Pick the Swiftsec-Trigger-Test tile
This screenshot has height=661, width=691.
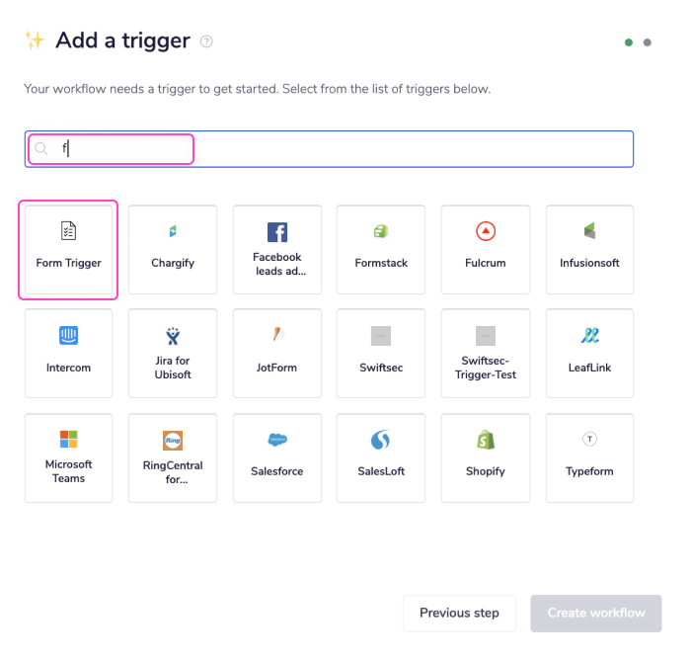pos(486,353)
